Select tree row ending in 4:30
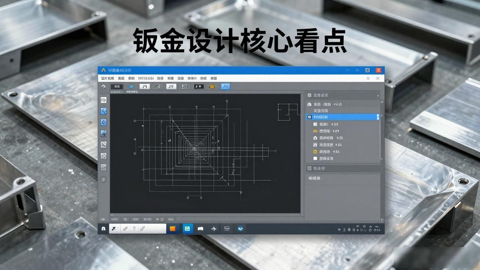480x270 pixels. tap(343, 151)
